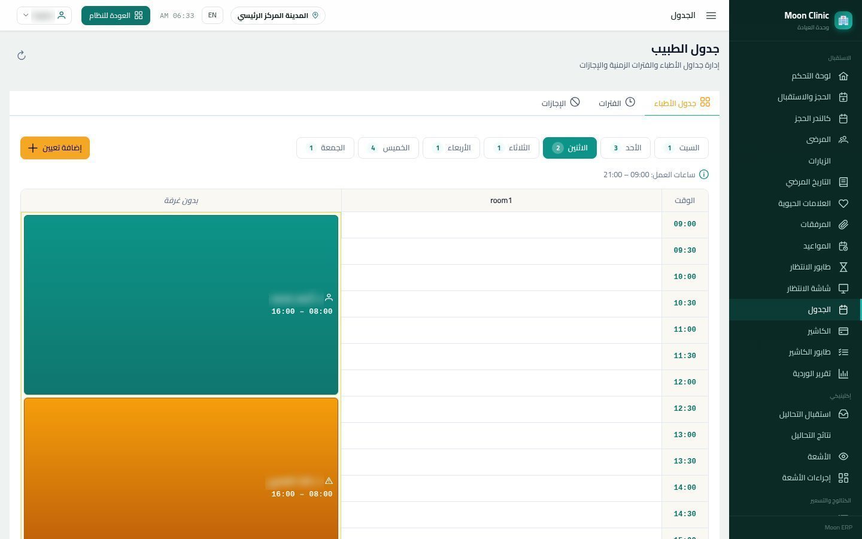862x539 pixels.
Task: Click the location pin icon in branch selector
Action: (x=315, y=16)
